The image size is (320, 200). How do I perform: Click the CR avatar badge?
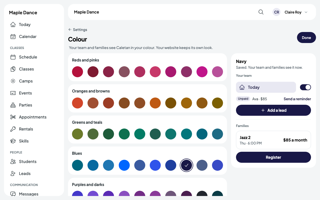(x=276, y=12)
